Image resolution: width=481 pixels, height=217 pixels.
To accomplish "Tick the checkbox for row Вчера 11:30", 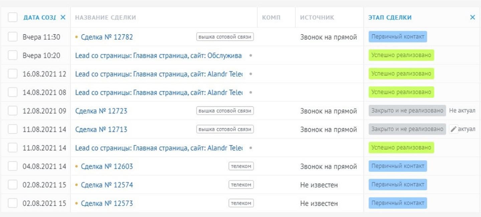I will click(x=13, y=37).
